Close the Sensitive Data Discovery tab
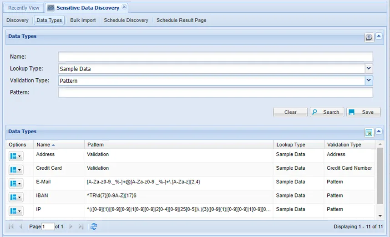The image size is (390, 237). click(x=124, y=7)
